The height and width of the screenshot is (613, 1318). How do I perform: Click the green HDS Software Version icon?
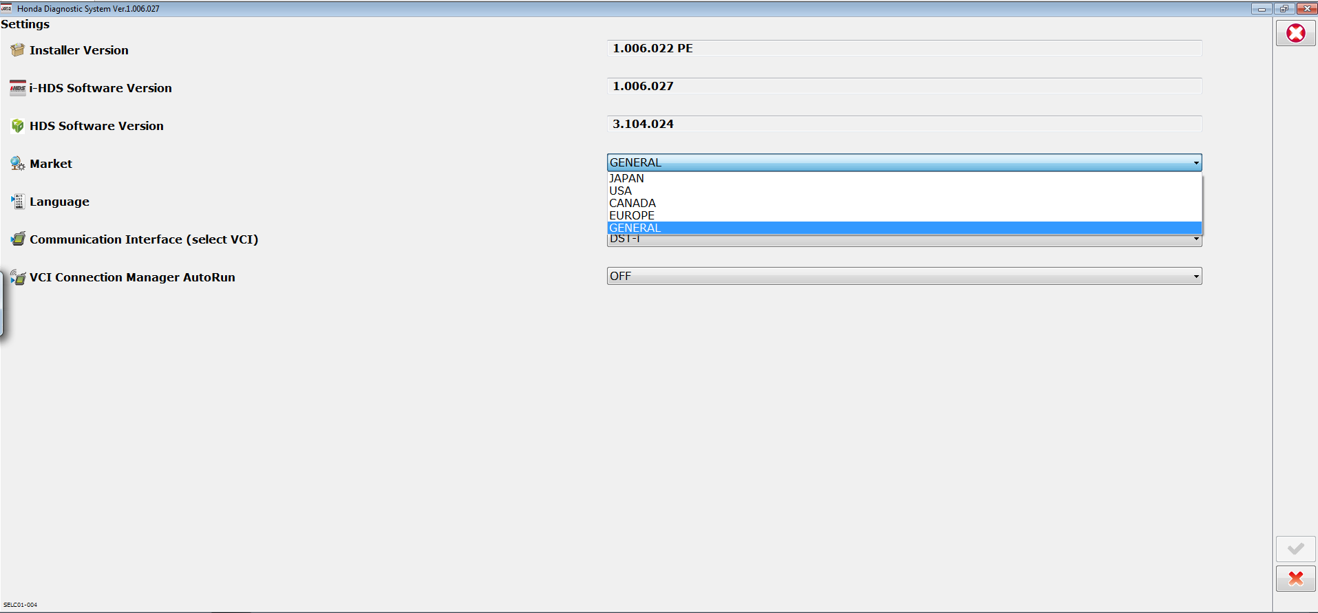[x=17, y=126]
